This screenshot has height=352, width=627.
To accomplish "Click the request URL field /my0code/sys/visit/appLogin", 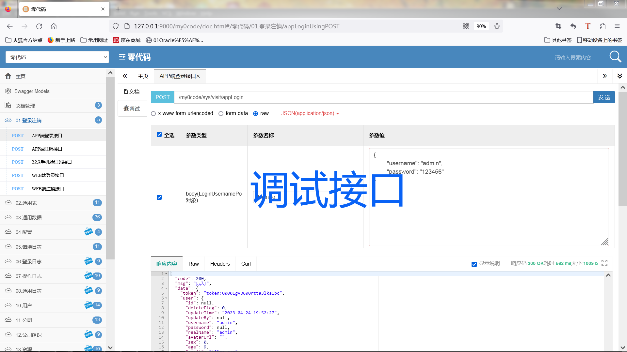I will pos(383,97).
